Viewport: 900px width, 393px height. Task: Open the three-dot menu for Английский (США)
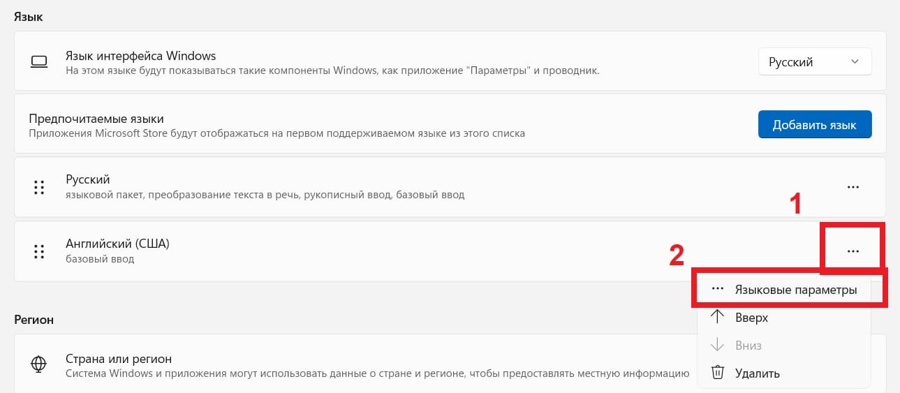coord(853,251)
